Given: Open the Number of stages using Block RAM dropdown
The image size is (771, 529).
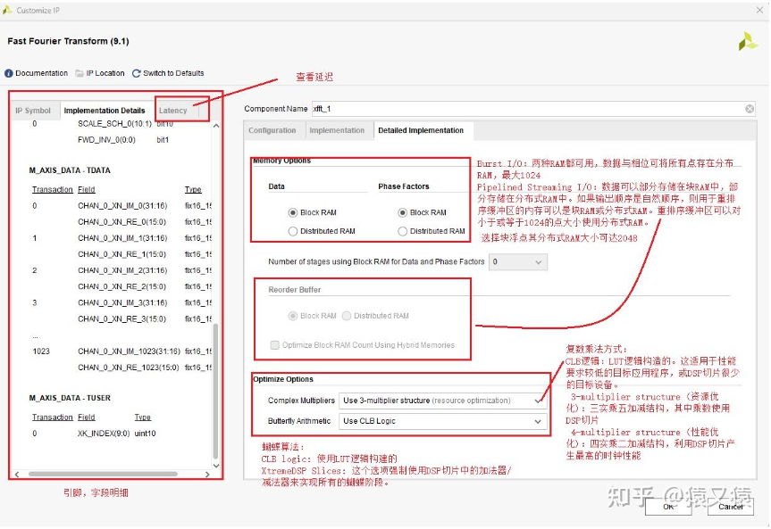Looking at the screenshot, I should pos(517,262).
